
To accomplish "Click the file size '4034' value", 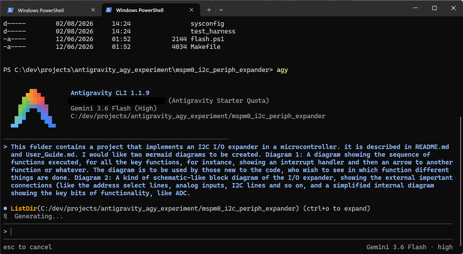I will pos(179,47).
